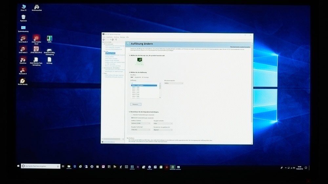Screen dimensions: 328x184
Task: Collapse the Anzeige tree node
Action: (x=103, y=51)
